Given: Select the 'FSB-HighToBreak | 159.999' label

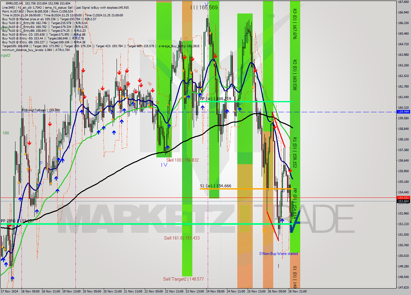Looking at the screenshot, I should click(41, 110).
